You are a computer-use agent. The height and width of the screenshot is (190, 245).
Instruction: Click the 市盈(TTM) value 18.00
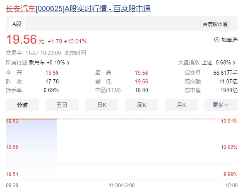click(x=142, y=90)
